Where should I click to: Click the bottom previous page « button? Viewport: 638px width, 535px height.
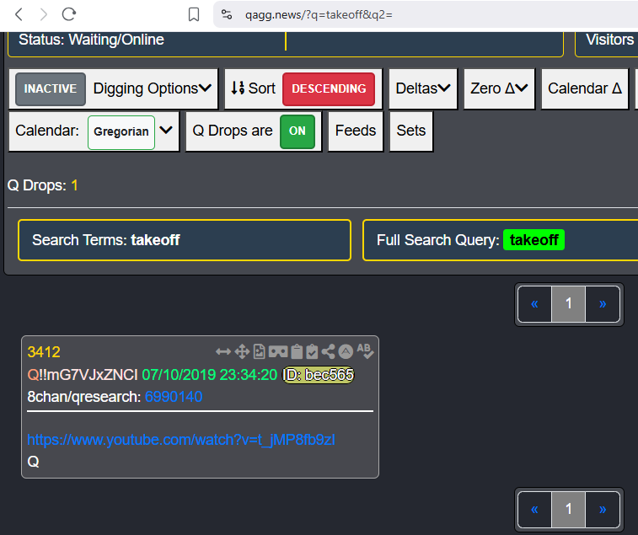coord(534,510)
